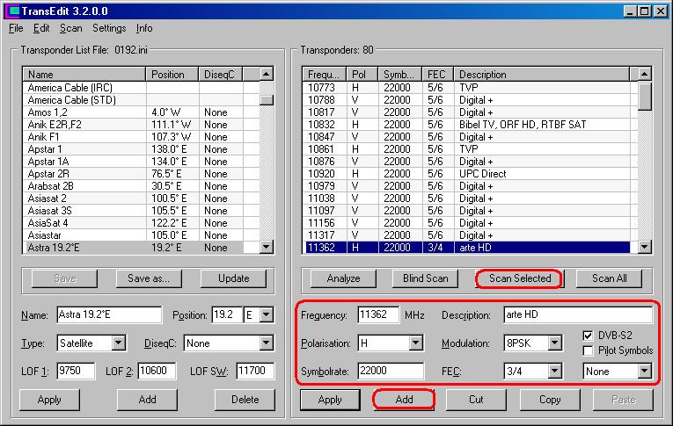
Task: Click the transponder list scrollbar thumb
Action: pyautogui.click(x=644, y=96)
